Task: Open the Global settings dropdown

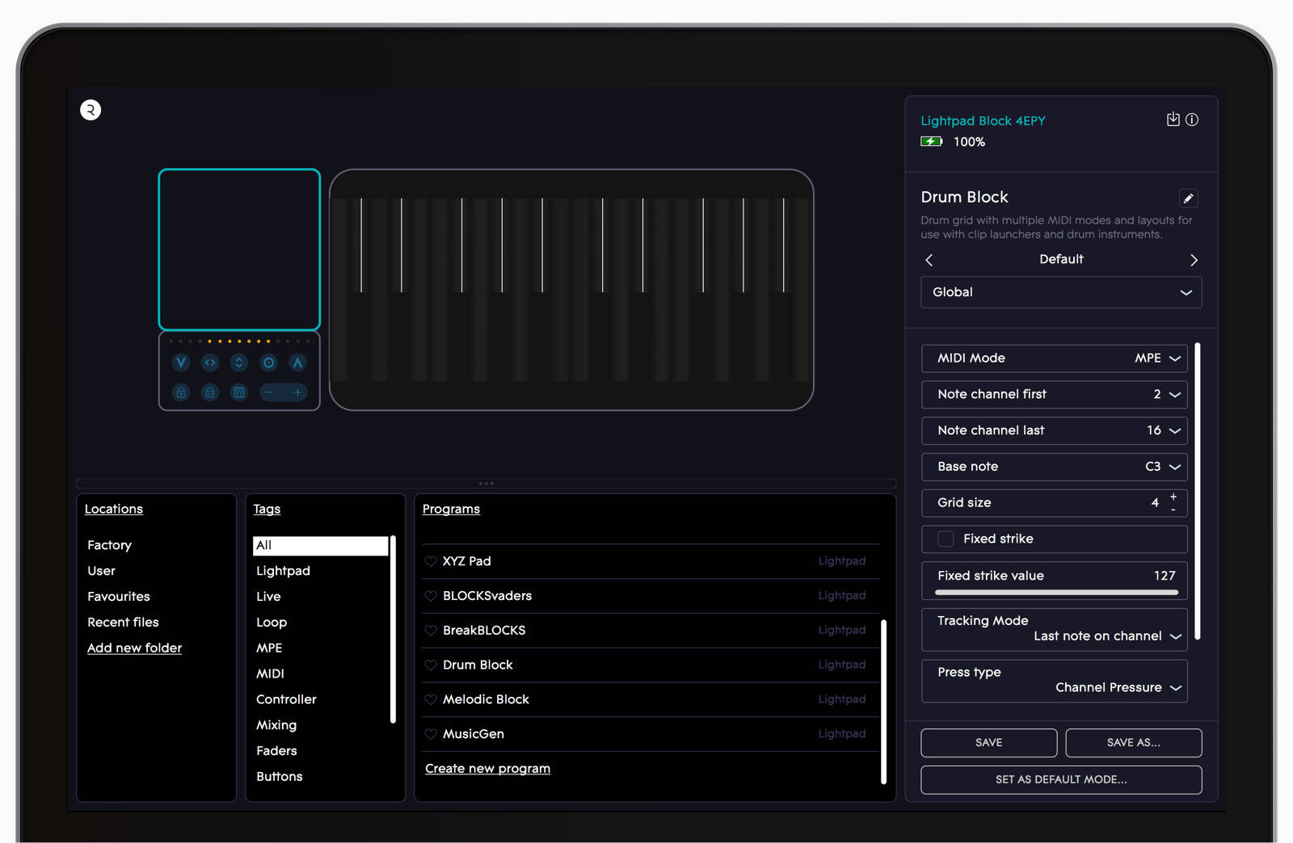Action: point(1061,292)
